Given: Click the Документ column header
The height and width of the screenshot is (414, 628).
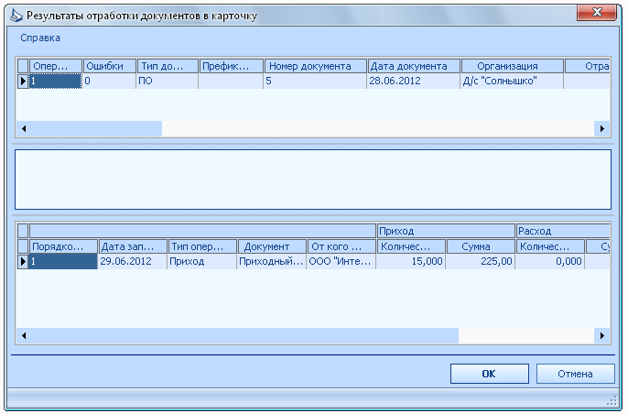Looking at the screenshot, I should pos(272,246).
